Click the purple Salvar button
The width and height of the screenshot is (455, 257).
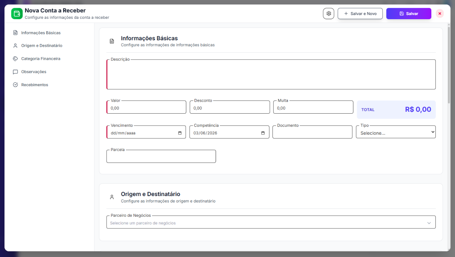[409, 14]
